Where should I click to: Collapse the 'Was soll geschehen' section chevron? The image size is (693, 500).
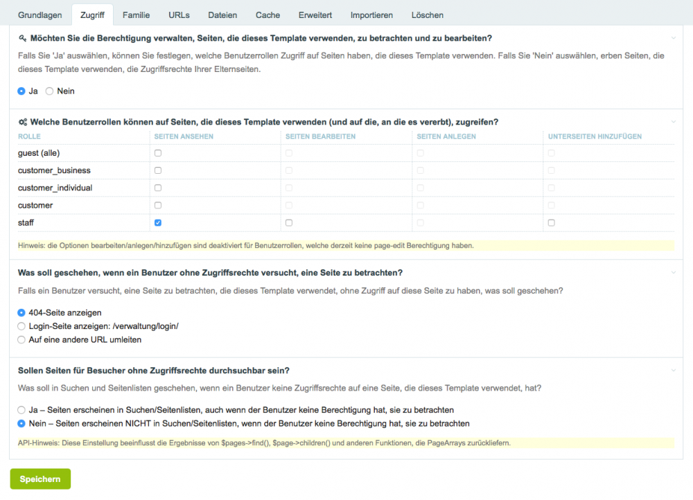point(673,273)
